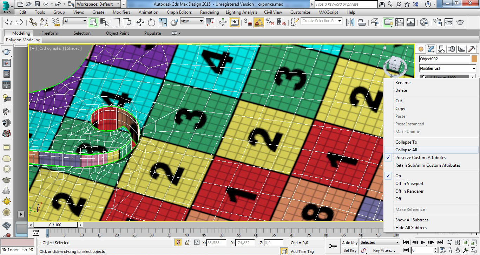480x255 pixels.
Task: Click the Select and Link chain icon
Action: coord(33,22)
